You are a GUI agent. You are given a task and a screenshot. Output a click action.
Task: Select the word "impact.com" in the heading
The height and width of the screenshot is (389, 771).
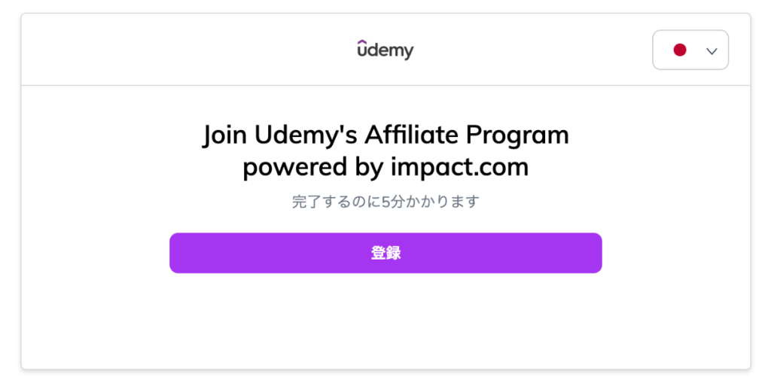[x=459, y=167]
